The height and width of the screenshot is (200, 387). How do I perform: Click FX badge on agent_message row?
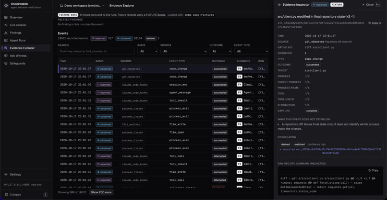coord(240,92)
